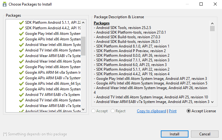This screenshot has height=140, width=222.
Task: Click checkmark beside Android TV ARM EABI v7a
Action: click(22, 95)
